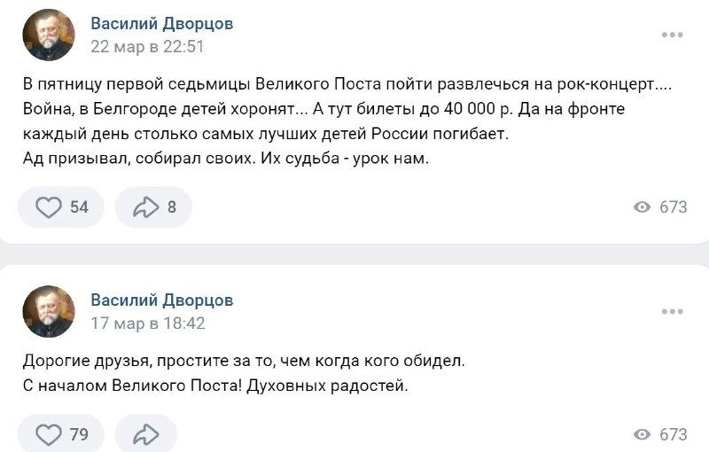Image resolution: width=709 pixels, height=452 pixels.
Task: Click the 79 likes counter
Action: point(79,435)
